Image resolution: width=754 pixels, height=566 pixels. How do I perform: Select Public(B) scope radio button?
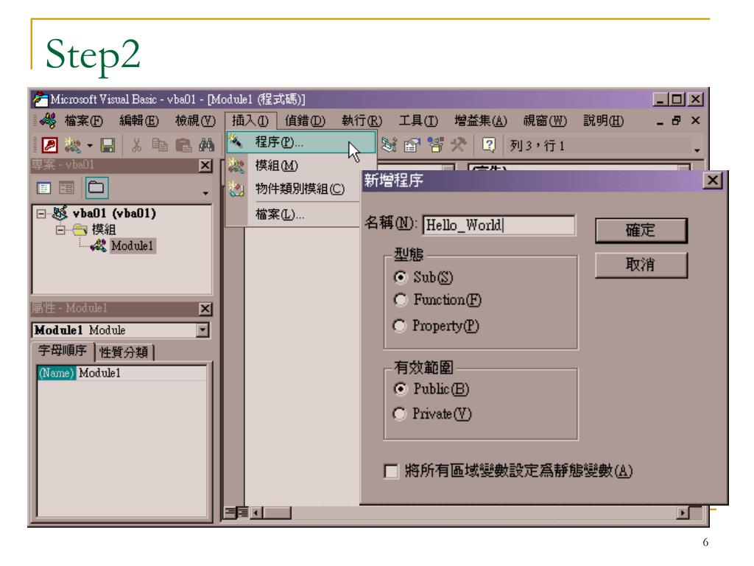[x=400, y=389]
